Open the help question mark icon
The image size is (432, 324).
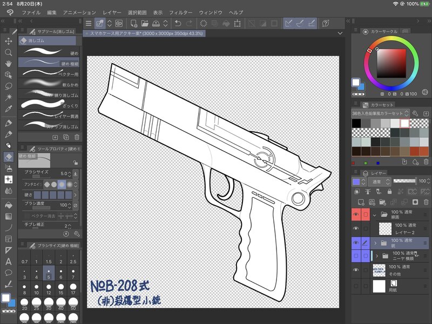coord(326,23)
